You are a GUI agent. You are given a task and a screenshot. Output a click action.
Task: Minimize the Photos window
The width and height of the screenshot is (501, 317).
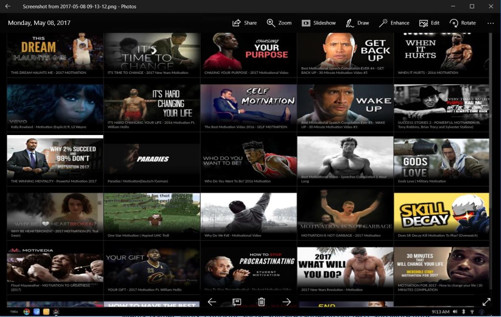click(x=450, y=6)
